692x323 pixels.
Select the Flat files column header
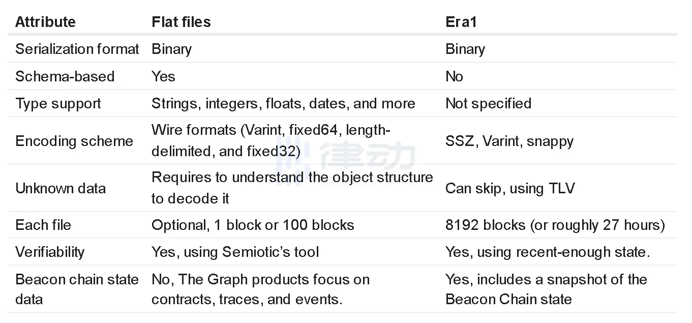(181, 22)
